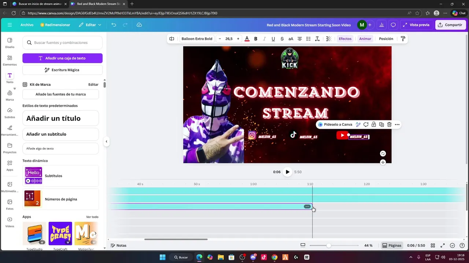This screenshot has height=263, width=469.
Task: Open text spacing options
Action: coord(317,39)
